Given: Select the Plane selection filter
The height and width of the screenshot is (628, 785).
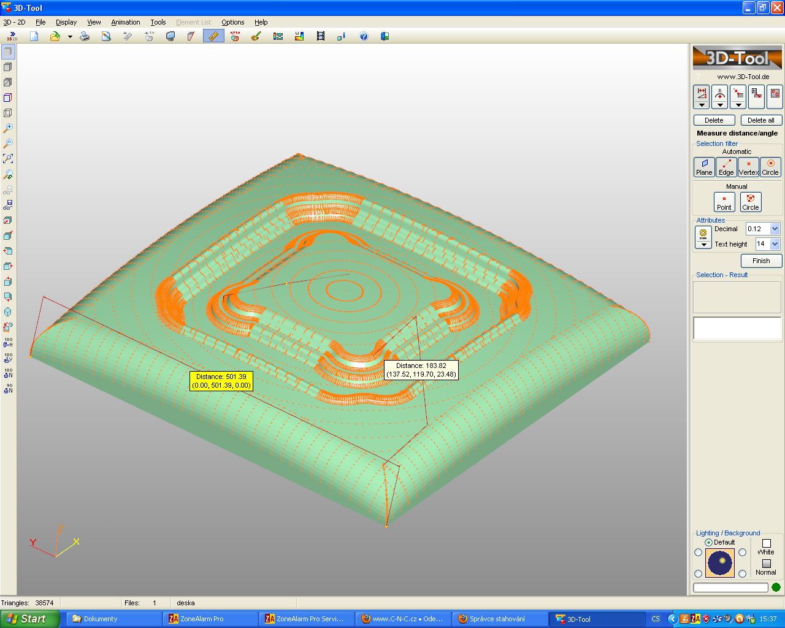Looking at the screenshot, I should click(x=704, y=167).
